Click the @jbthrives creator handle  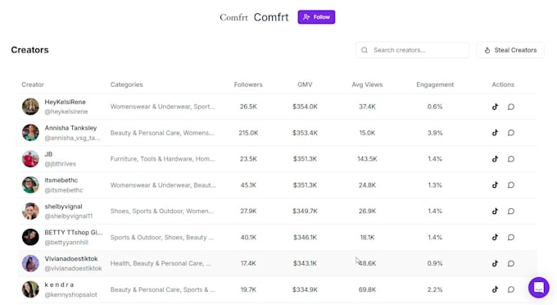point(61,164)
